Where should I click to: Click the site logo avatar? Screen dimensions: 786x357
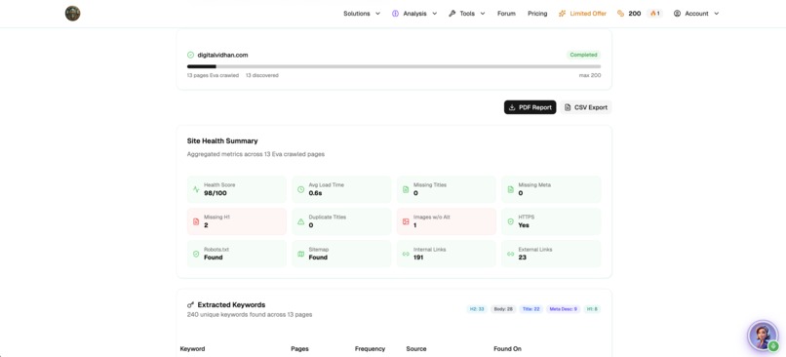tap(73, 14)
